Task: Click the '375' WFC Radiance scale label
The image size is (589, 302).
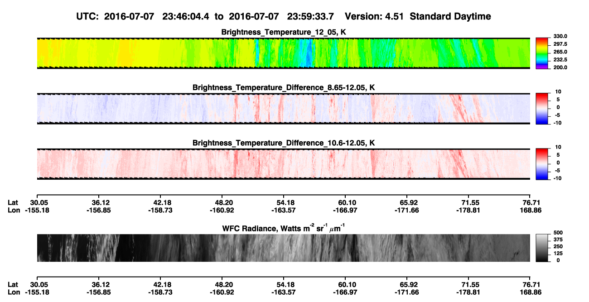Action: [x=558, y=240]
